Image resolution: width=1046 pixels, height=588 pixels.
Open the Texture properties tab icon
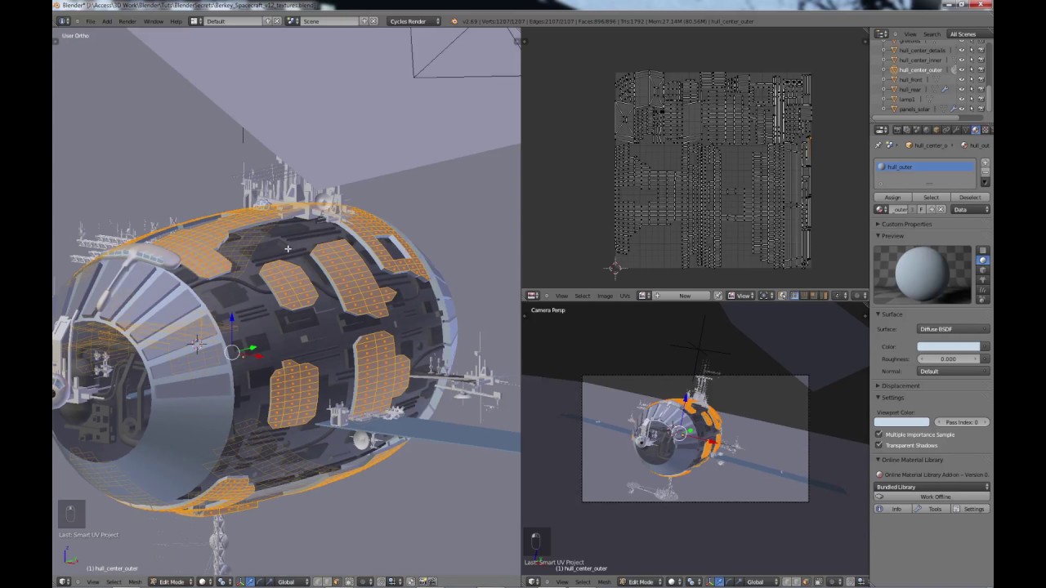[986, 129]
